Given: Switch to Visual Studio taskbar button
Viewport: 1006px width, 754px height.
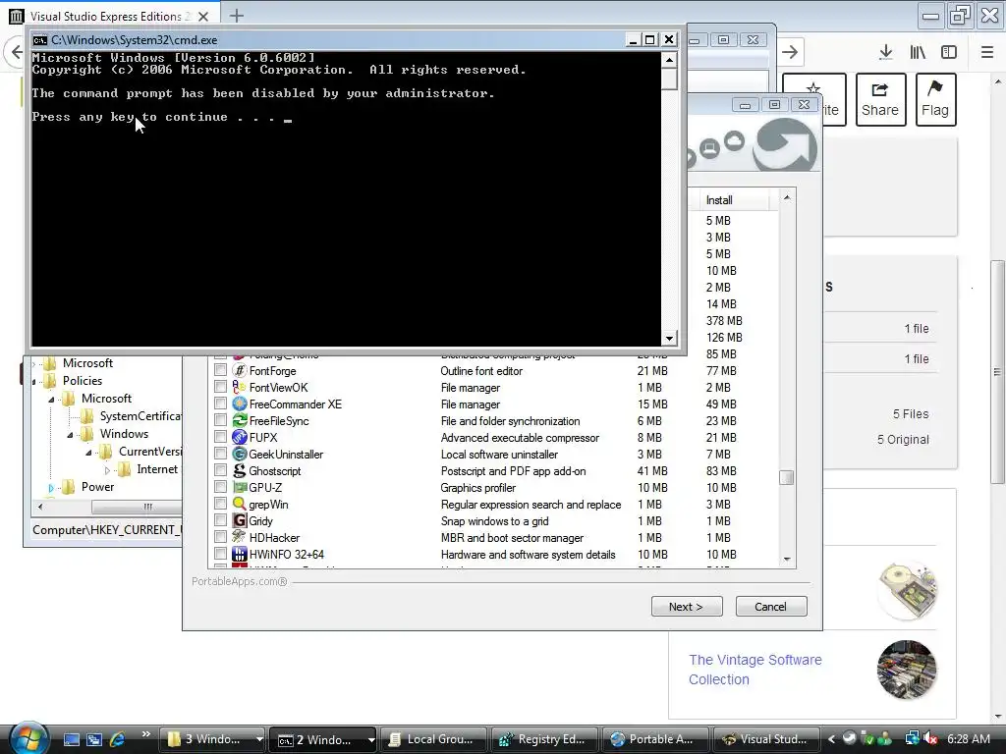Looking at the screenshot, I should click(x=766, y=739).
